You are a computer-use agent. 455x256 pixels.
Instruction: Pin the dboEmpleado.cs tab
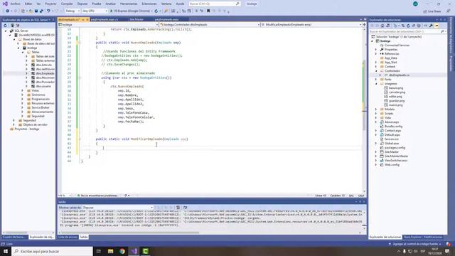[82, 19]
